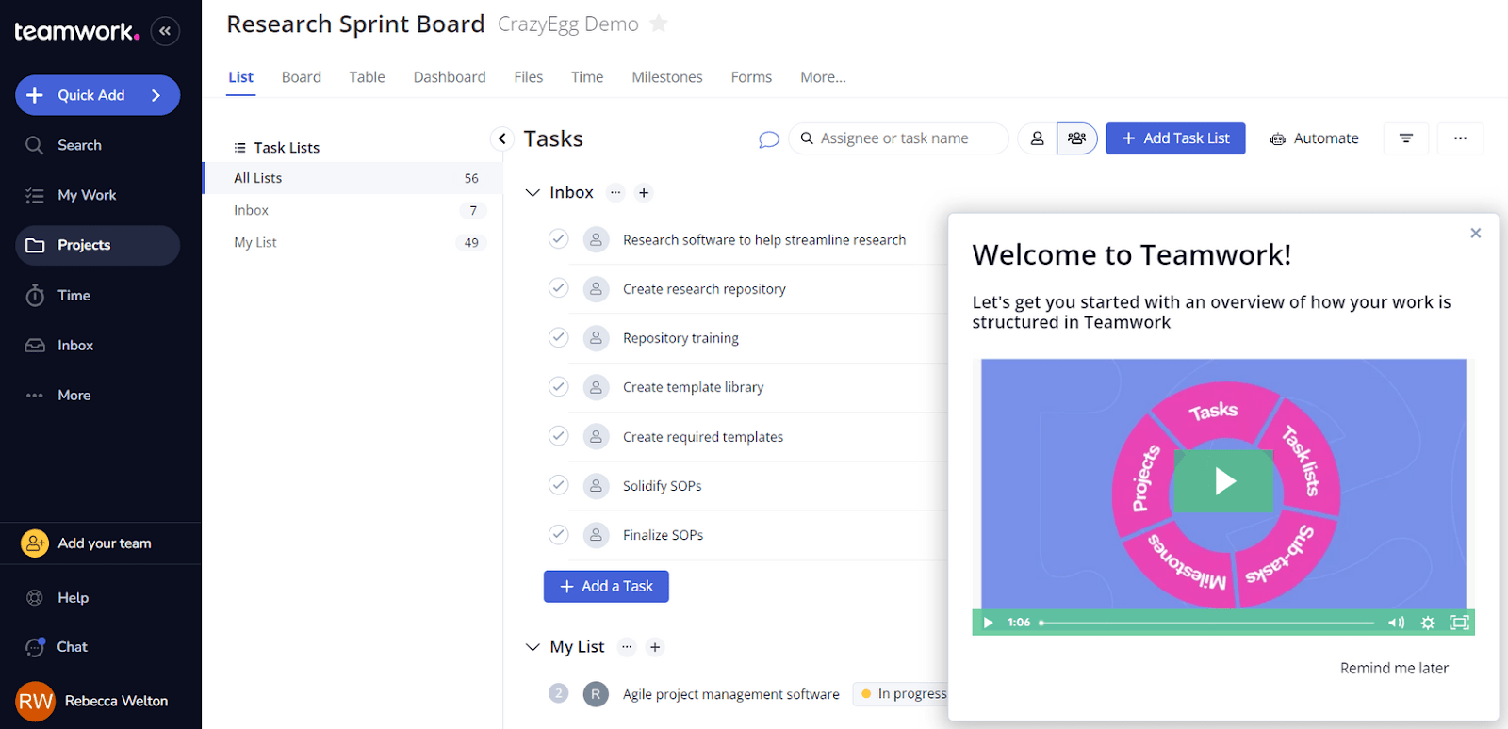Click the Assignee or task name search field
The height and width of the screenshot is (729, 1508).
[x=899, y=138]
